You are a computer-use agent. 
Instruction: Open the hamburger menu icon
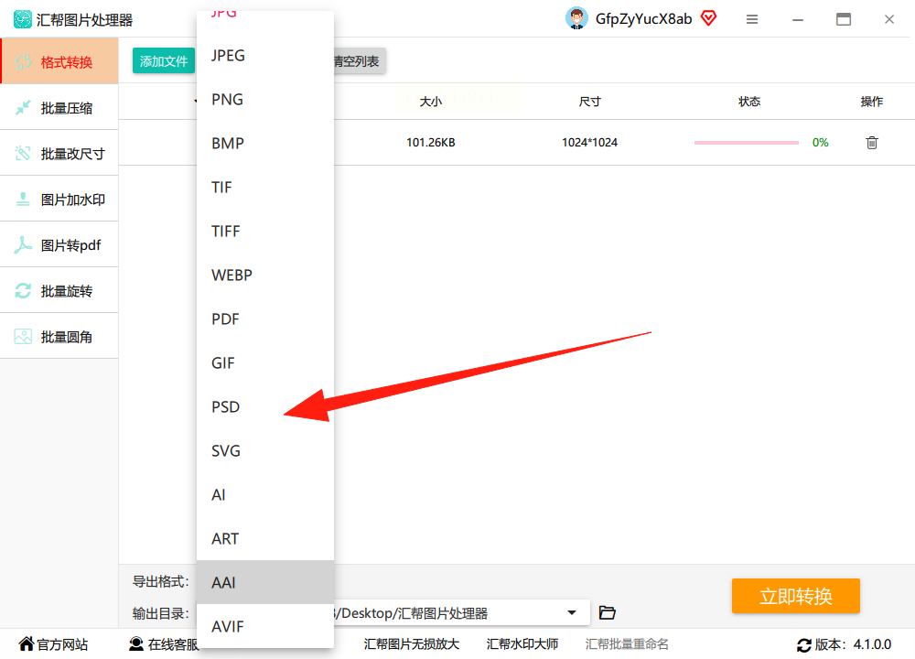pyautogui.click(x=752, y=20)
